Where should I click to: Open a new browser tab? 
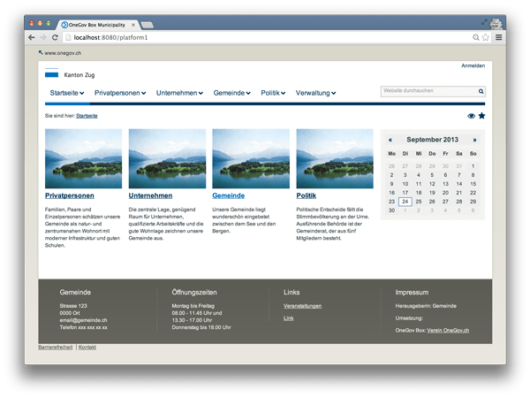(x=147, y=25)
